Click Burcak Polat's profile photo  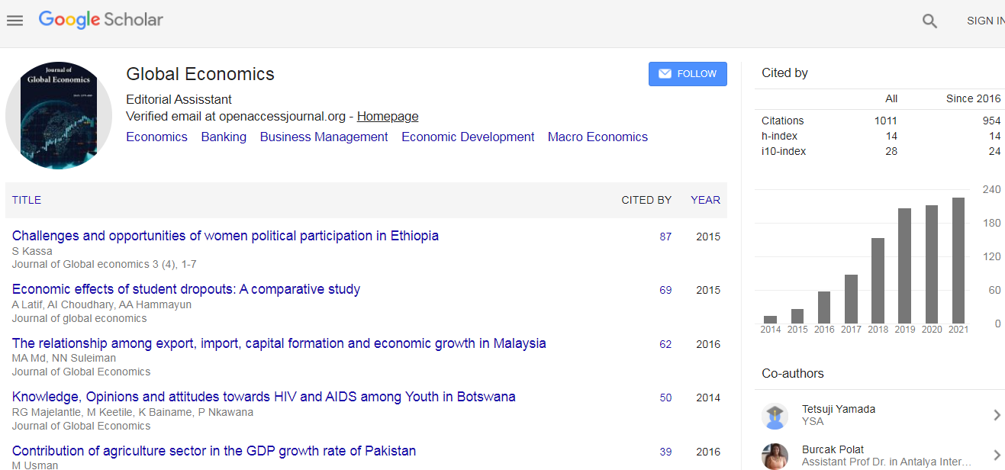(775, 456)
